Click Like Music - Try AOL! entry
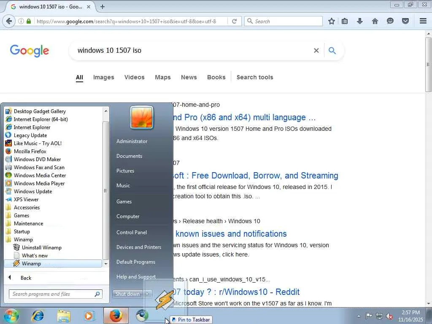This screenshot has height=324, width=432. (38, 143)
